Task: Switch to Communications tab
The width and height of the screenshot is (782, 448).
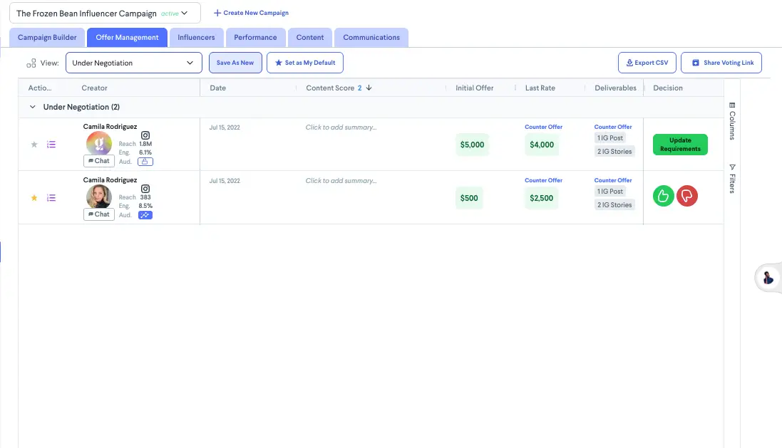Action: [371, 37]
